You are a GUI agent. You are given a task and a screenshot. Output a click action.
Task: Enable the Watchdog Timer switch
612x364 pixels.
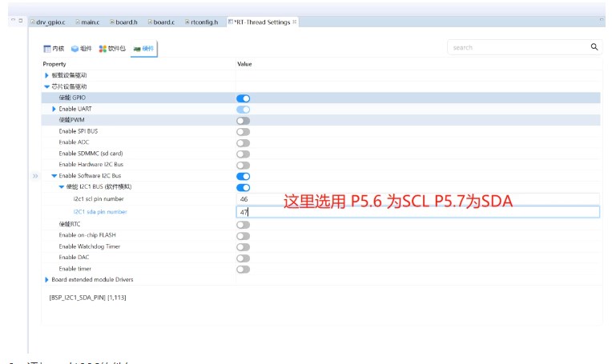click(x=244, y=247)
